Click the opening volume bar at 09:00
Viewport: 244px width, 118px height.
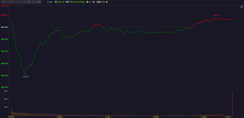click(x=11, y=111)
